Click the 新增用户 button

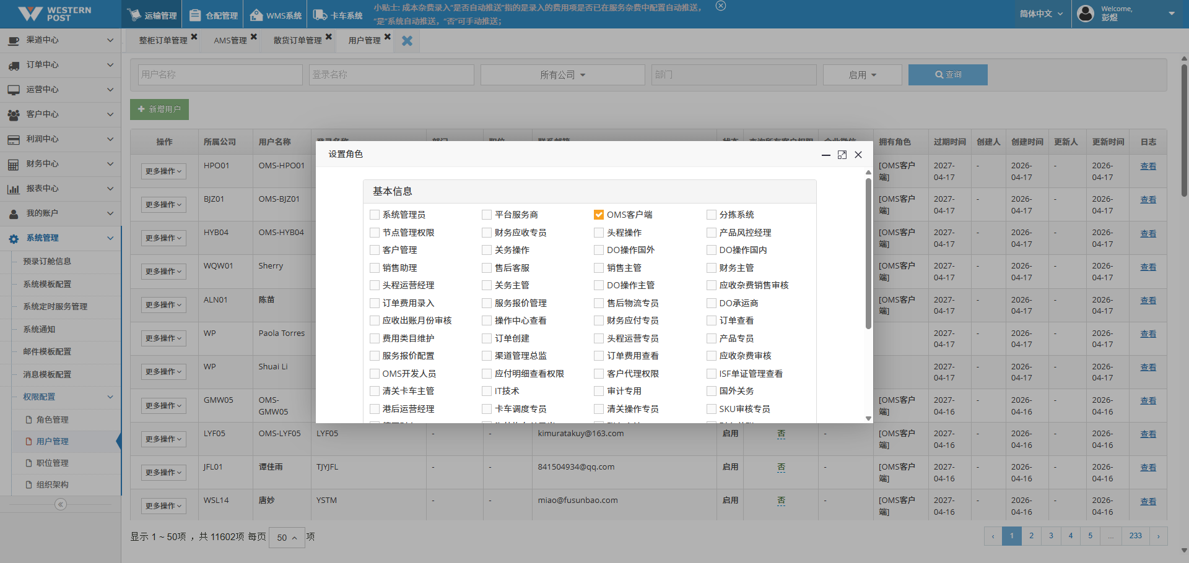pos(159,110)
